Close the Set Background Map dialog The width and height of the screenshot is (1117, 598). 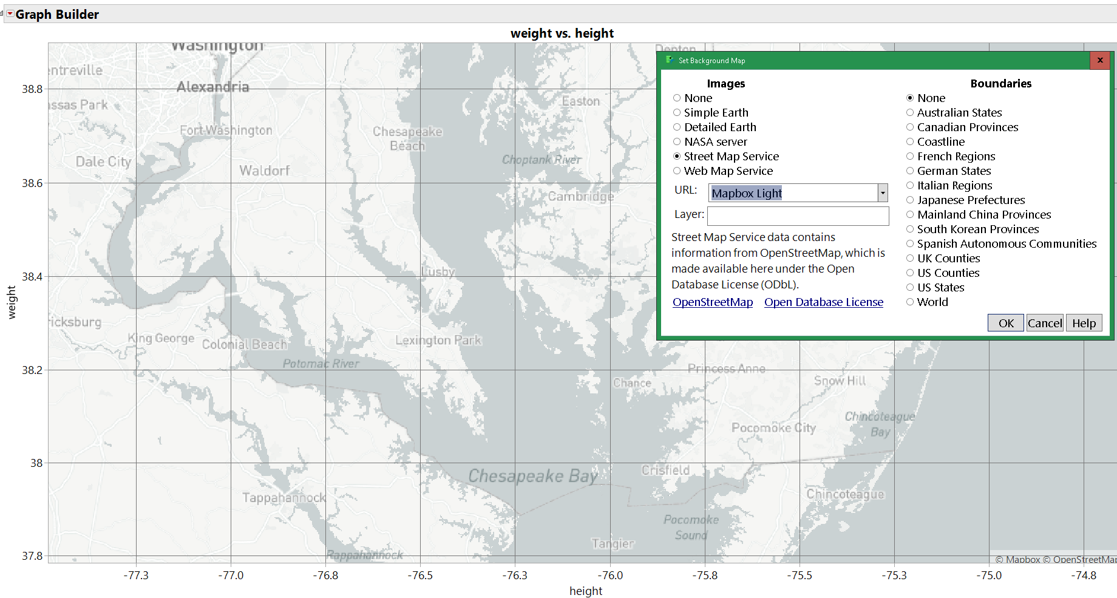[x=1100, y=60]
